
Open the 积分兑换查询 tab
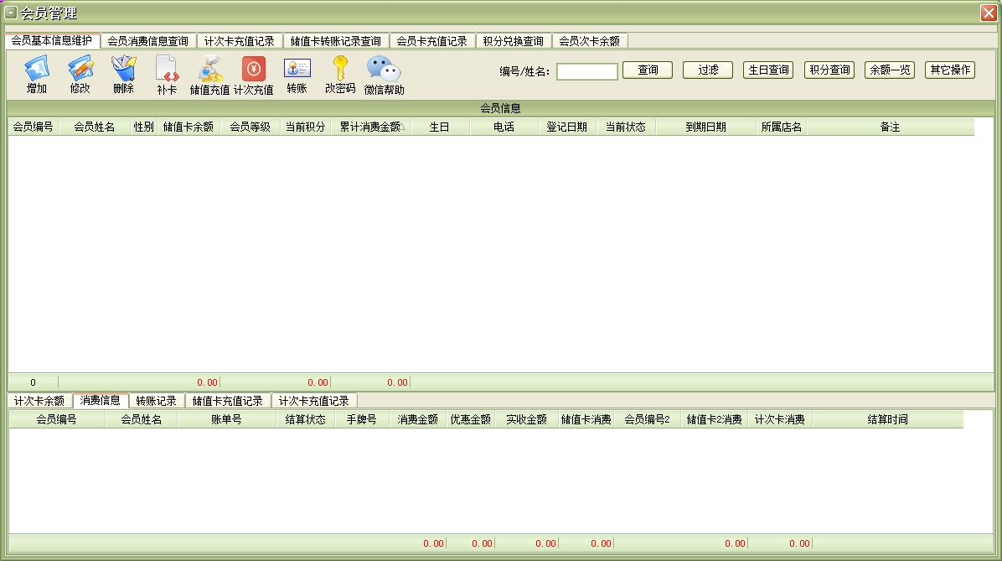click(x=513, y=41)
